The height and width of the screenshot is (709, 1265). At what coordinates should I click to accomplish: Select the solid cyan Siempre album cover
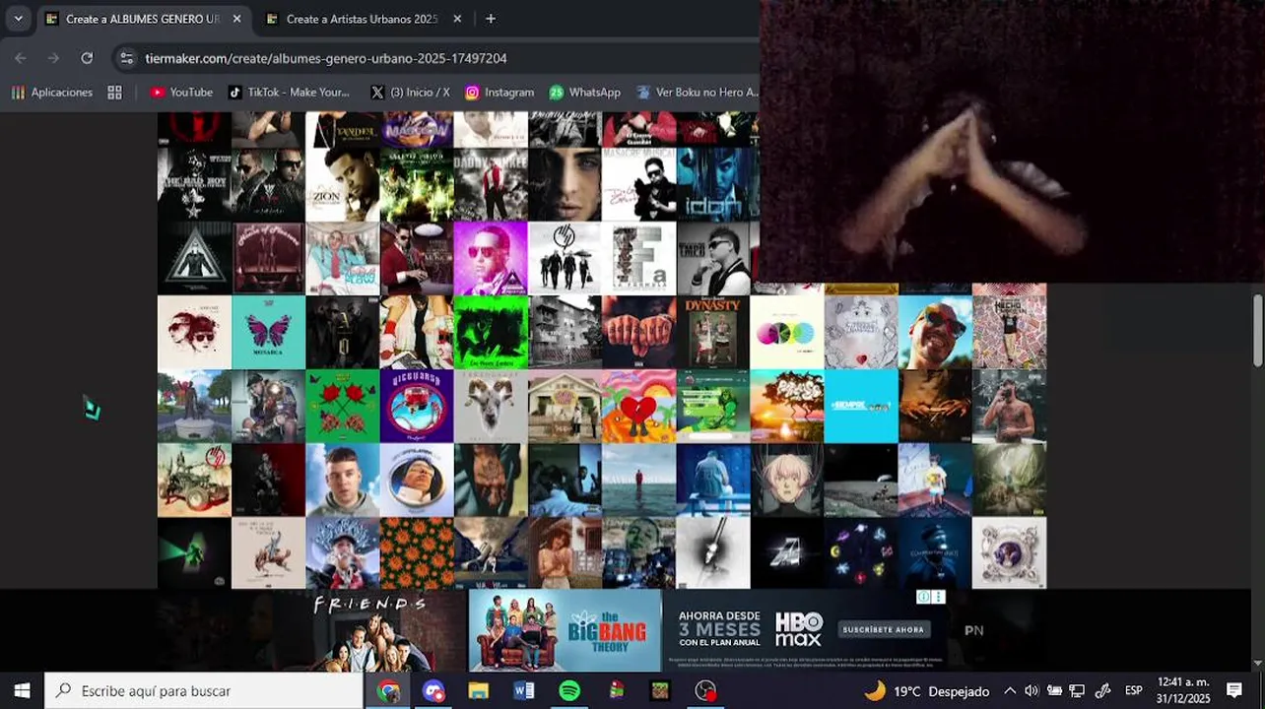point(861,406)
